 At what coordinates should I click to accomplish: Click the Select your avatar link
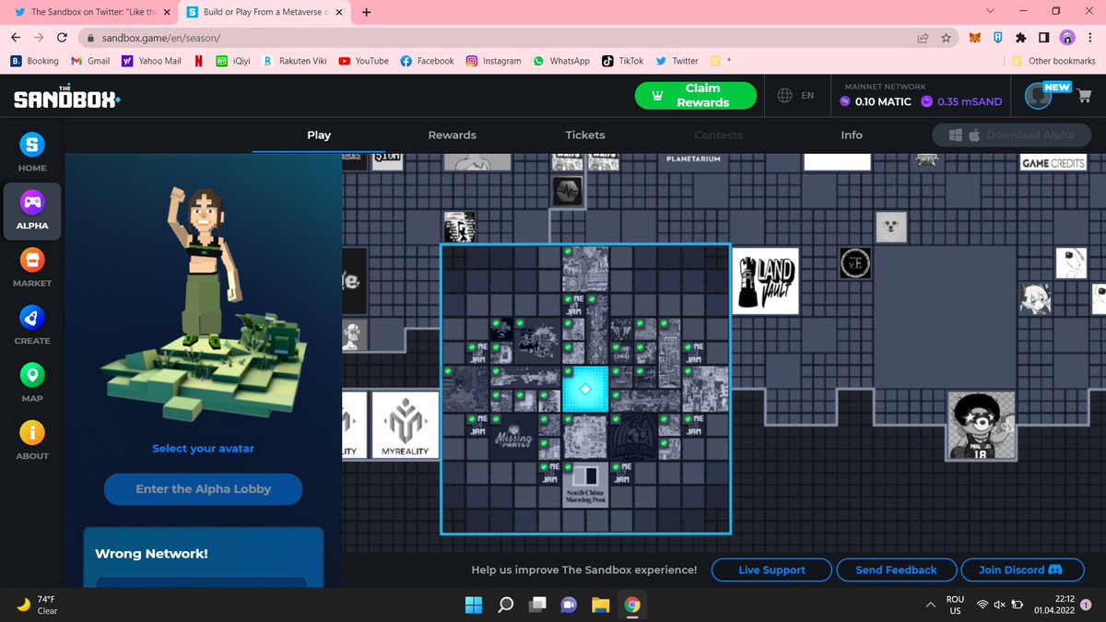[x=203, y=449]
